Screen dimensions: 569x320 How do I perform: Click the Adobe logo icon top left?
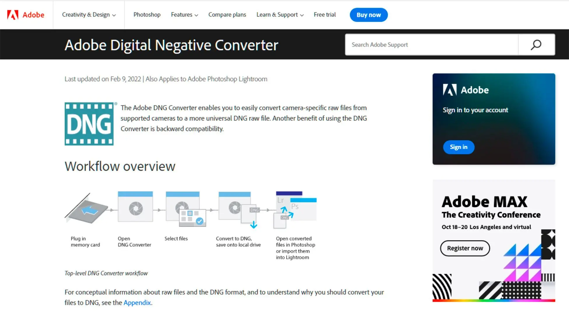click(13, 15)
